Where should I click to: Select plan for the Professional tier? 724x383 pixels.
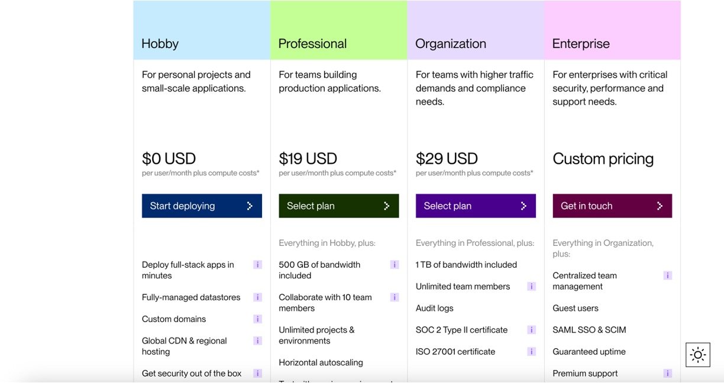click(x=339, y=206)
